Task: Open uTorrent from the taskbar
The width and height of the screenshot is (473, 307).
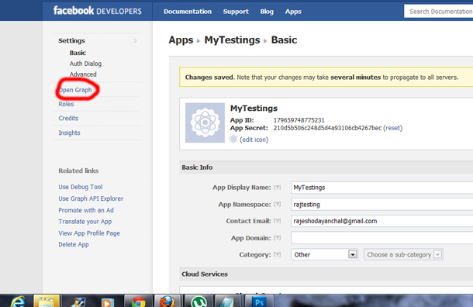Action: (x=199, y=302)
